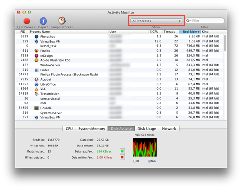Select the coreservicesd process row
Screen dimensions: 242x189
[120, 99]
